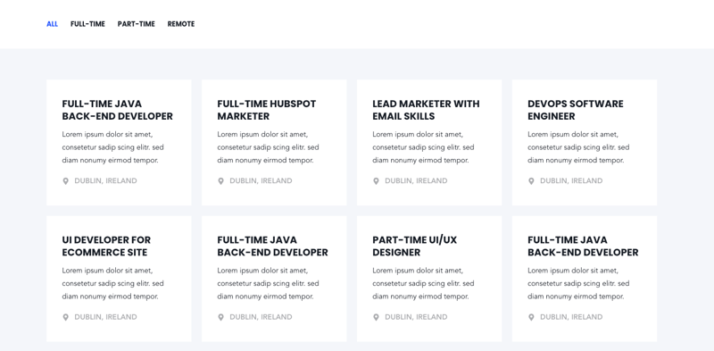Click location pin on DevOps Software Engineer card
This screenshot has width=714, height=351.
coord(531,181)
